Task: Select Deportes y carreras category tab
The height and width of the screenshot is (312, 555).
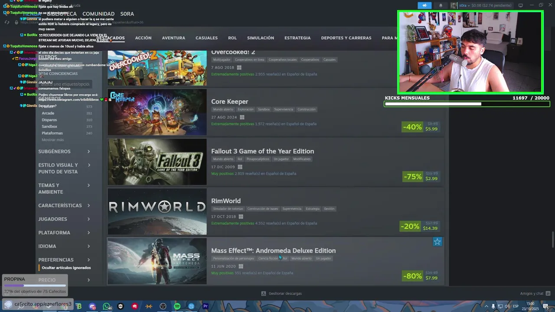Action: (346, 38)
